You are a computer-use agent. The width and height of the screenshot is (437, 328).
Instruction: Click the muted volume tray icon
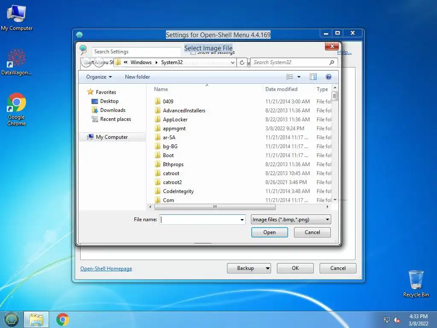(396, 320)
